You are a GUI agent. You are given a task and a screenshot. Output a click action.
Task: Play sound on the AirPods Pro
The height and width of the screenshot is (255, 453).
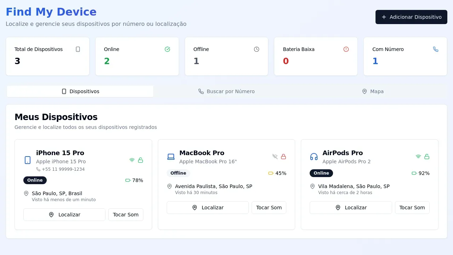tap(412, 208)
